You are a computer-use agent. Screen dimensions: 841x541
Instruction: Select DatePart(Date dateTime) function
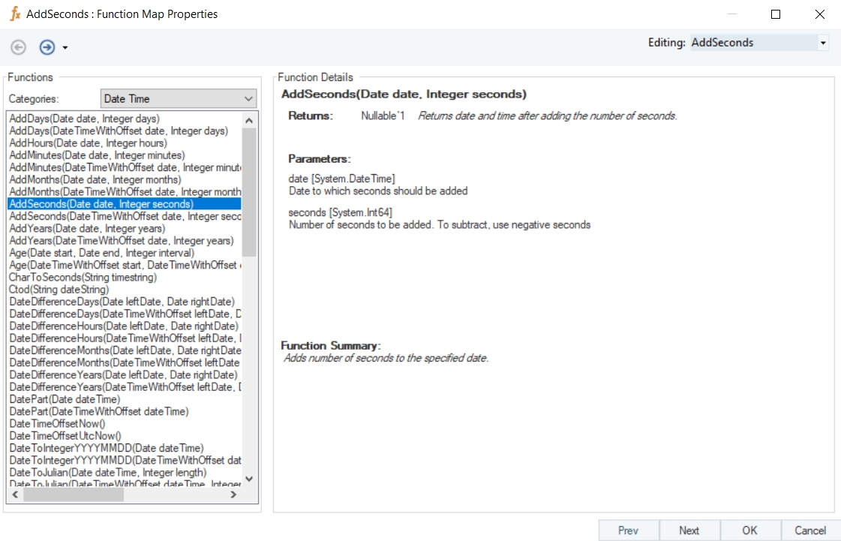pyautogui.click(x=65, y=399)
